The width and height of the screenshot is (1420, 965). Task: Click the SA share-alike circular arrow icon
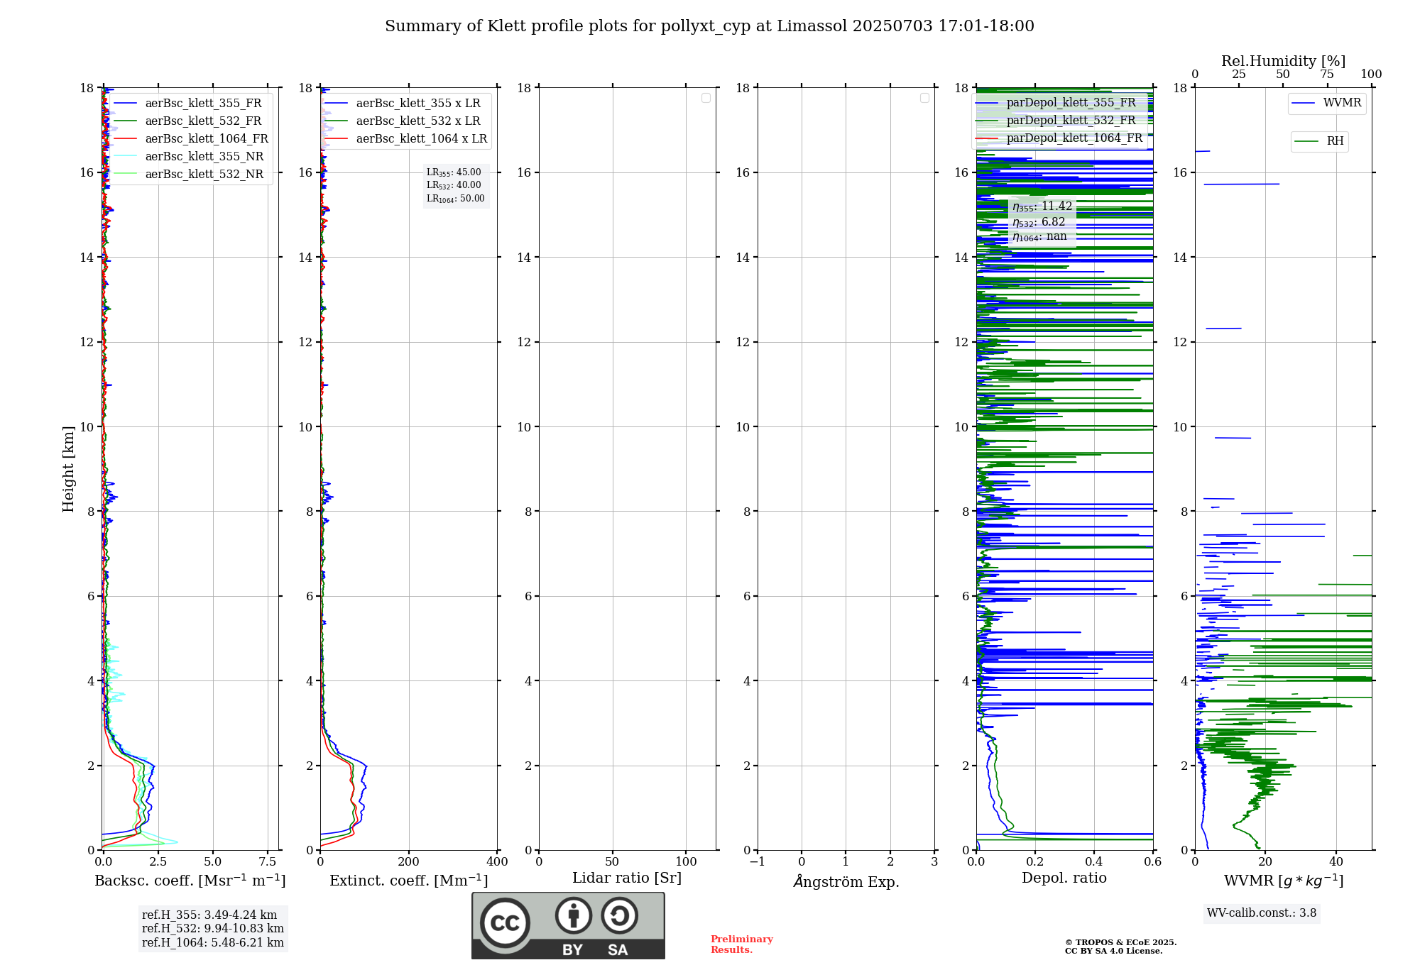(620, 915)
